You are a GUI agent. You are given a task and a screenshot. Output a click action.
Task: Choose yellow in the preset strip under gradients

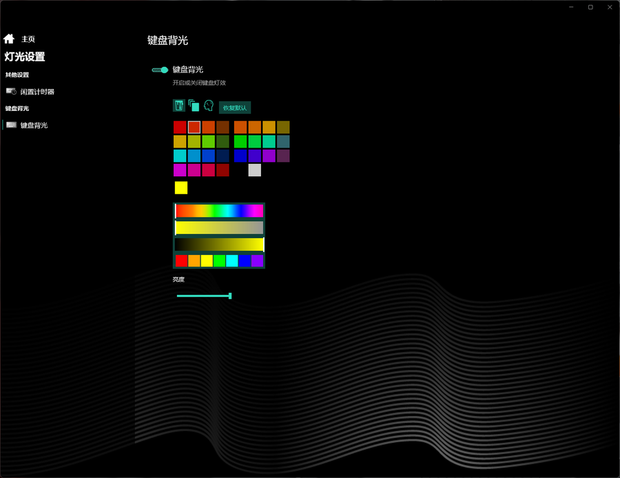click(x=207, y=261)
